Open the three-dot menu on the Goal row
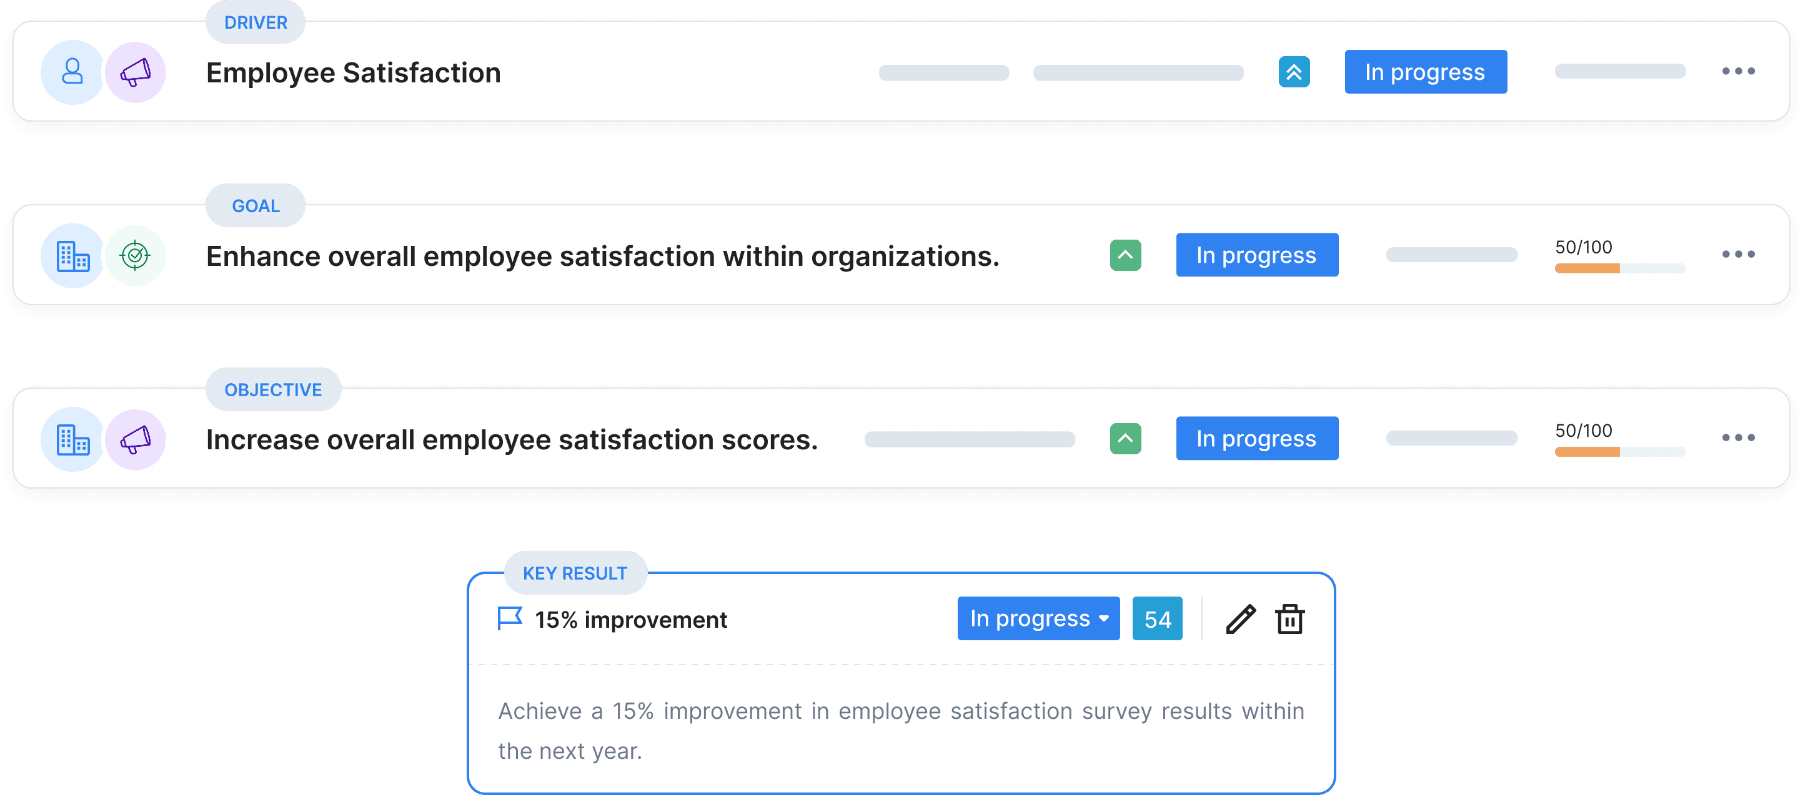The width and height of the screenshot is (1803, 795). pos(1739,255)
